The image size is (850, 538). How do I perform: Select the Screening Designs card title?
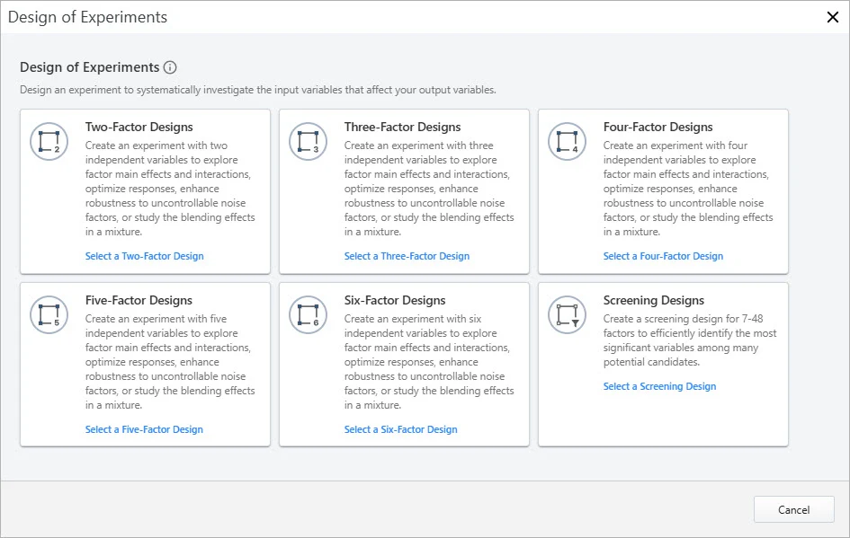pyautogui.click(x=653, y=300)
